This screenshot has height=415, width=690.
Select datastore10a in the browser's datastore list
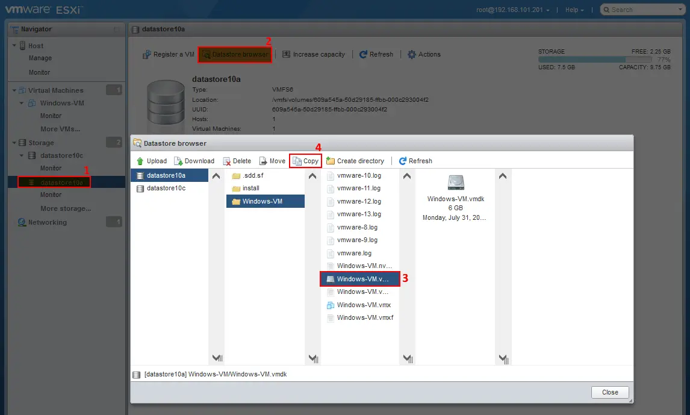click(169, 175)
